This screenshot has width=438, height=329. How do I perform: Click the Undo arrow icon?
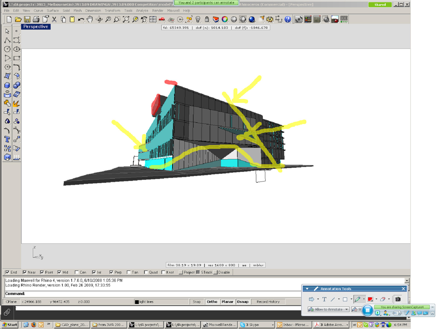tap(81, 19)
